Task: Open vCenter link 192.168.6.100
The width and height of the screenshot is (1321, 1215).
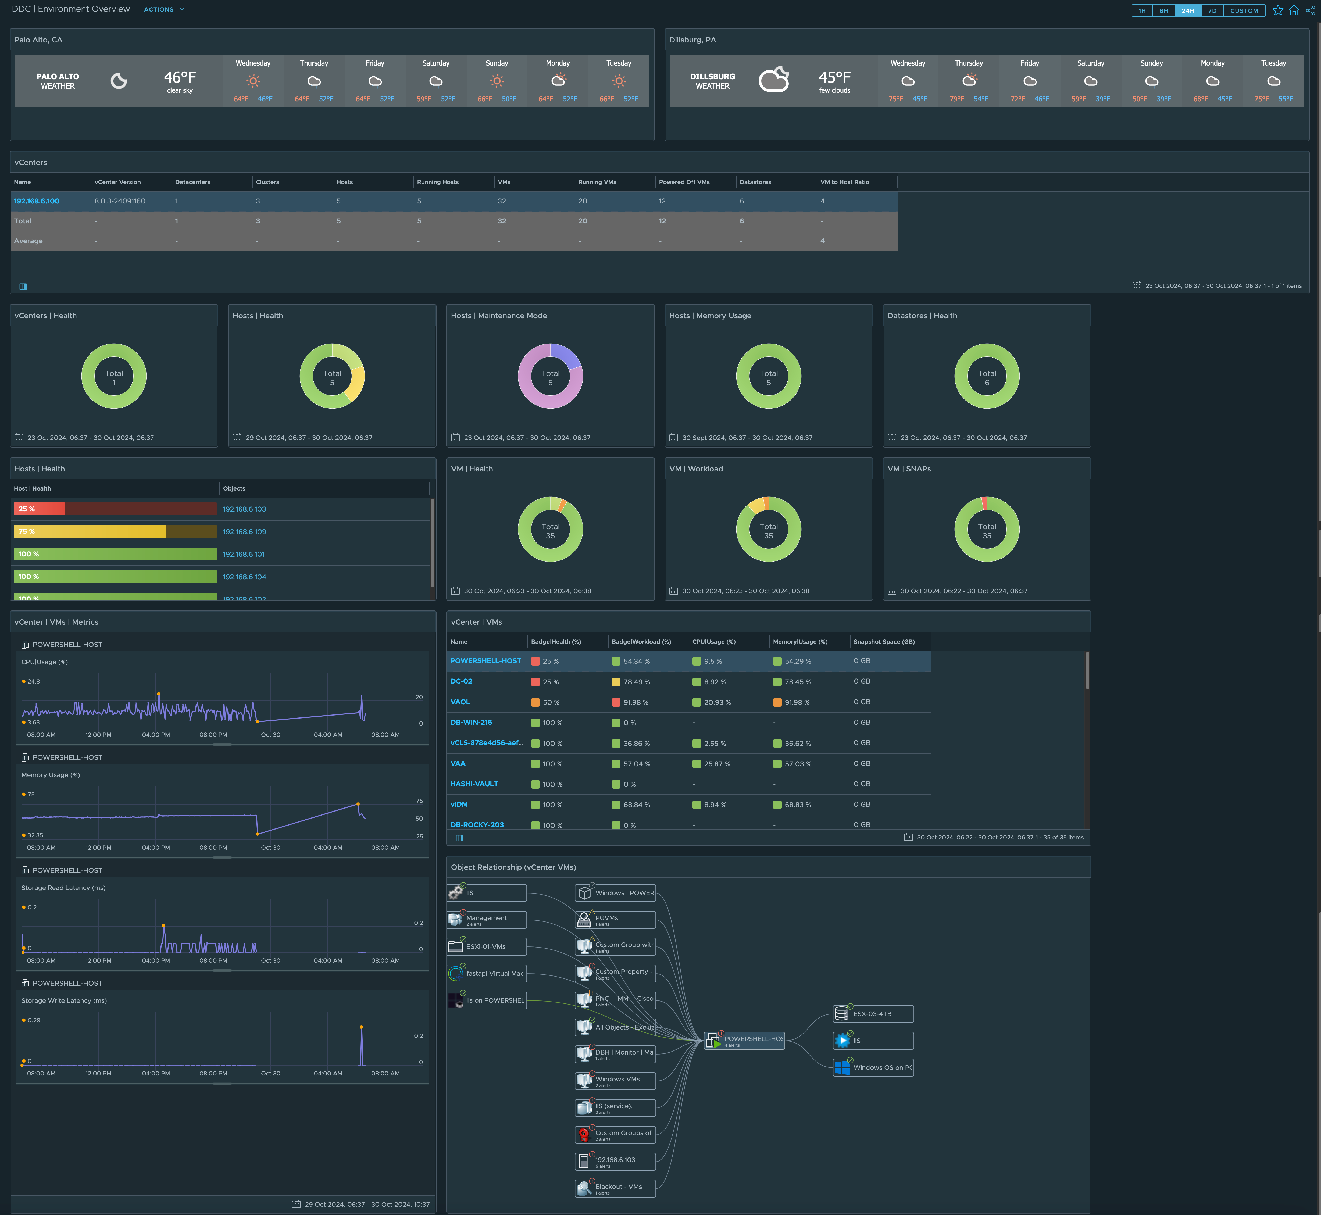Action: [x=37, y=201]
